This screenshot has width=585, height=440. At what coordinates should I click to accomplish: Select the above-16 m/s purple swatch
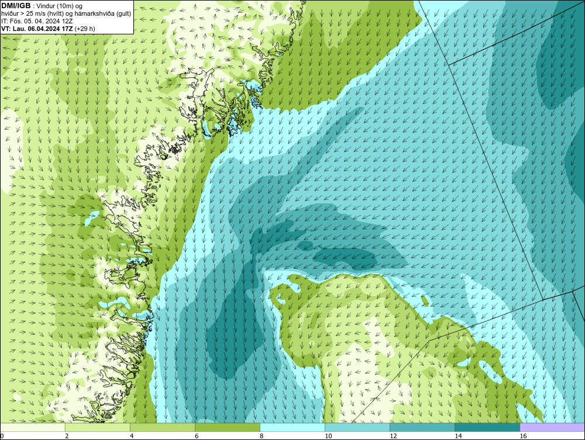pos(552,427)
